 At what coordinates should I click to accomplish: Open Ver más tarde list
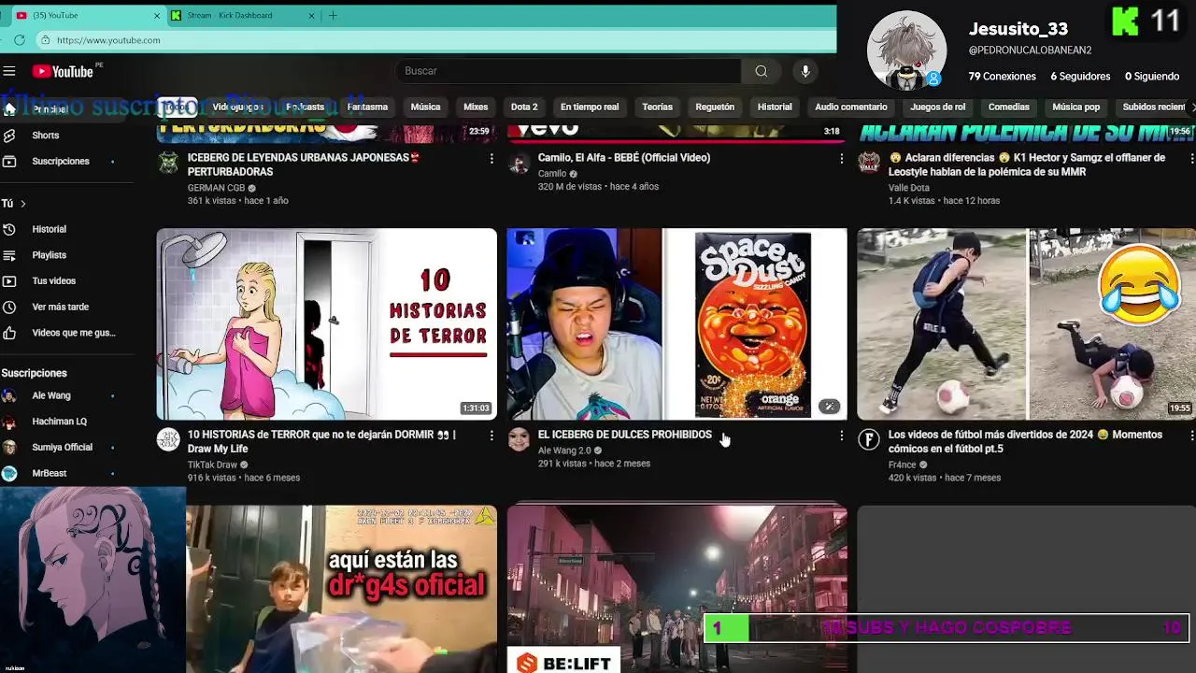pyautogui.click(x=60, y=307)
